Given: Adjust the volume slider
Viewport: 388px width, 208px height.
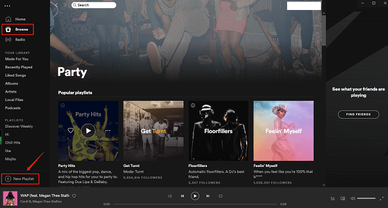Looking at the screenshot, I should [x=366, y=199].
